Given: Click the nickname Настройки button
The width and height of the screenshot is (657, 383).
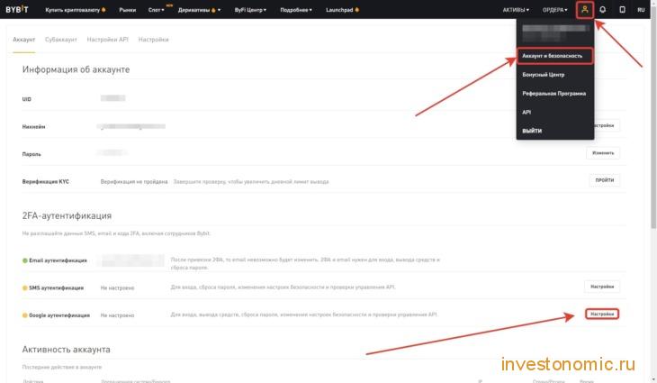Looking at the screenshot, I should [x=607, y=125].
